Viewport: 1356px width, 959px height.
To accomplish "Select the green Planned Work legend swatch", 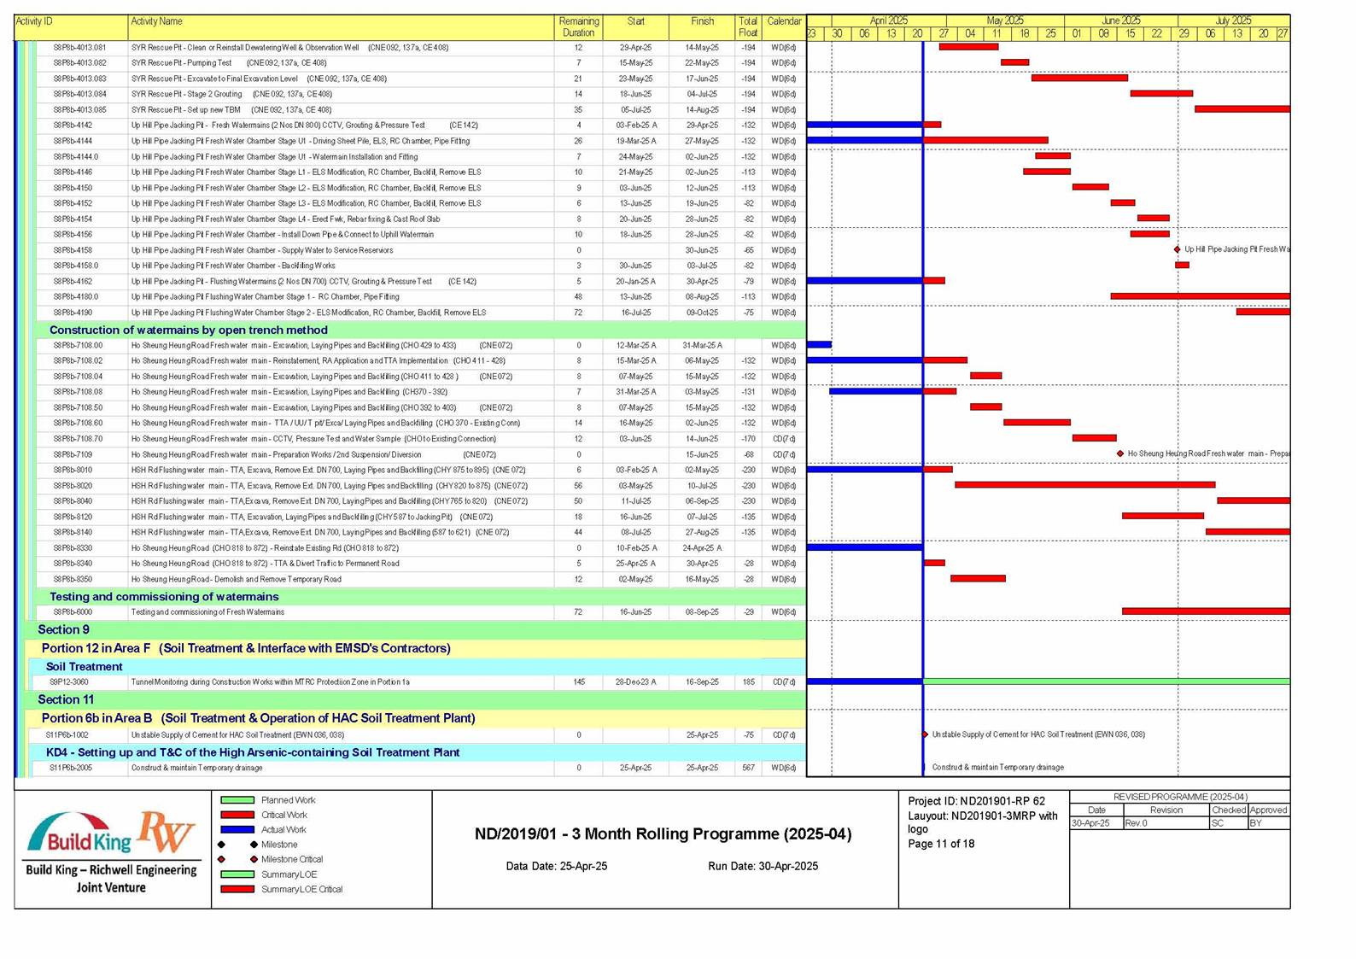I will coord(237,800).
